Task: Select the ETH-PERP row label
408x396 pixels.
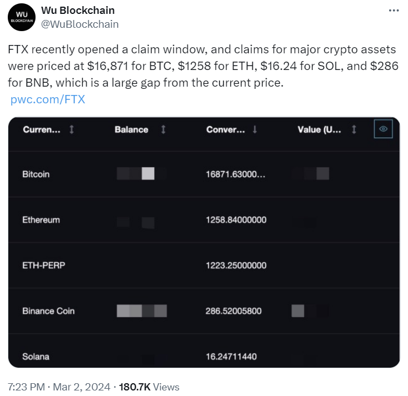Action: click(x=44, y=265)
